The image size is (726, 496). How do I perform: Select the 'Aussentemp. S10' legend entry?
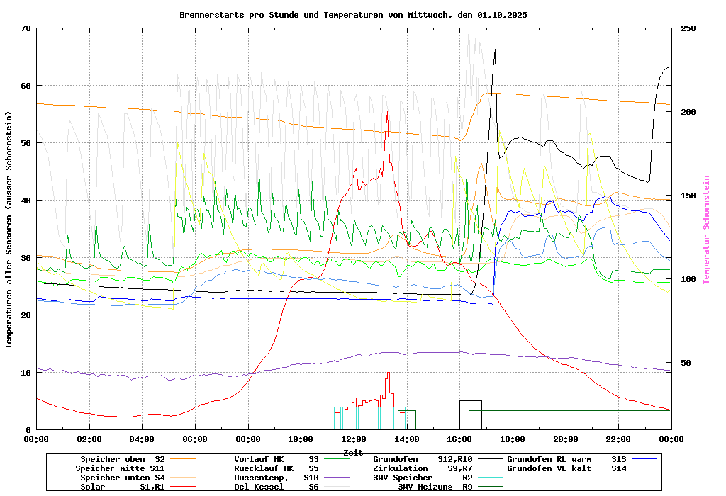click(x=277, y=478)
